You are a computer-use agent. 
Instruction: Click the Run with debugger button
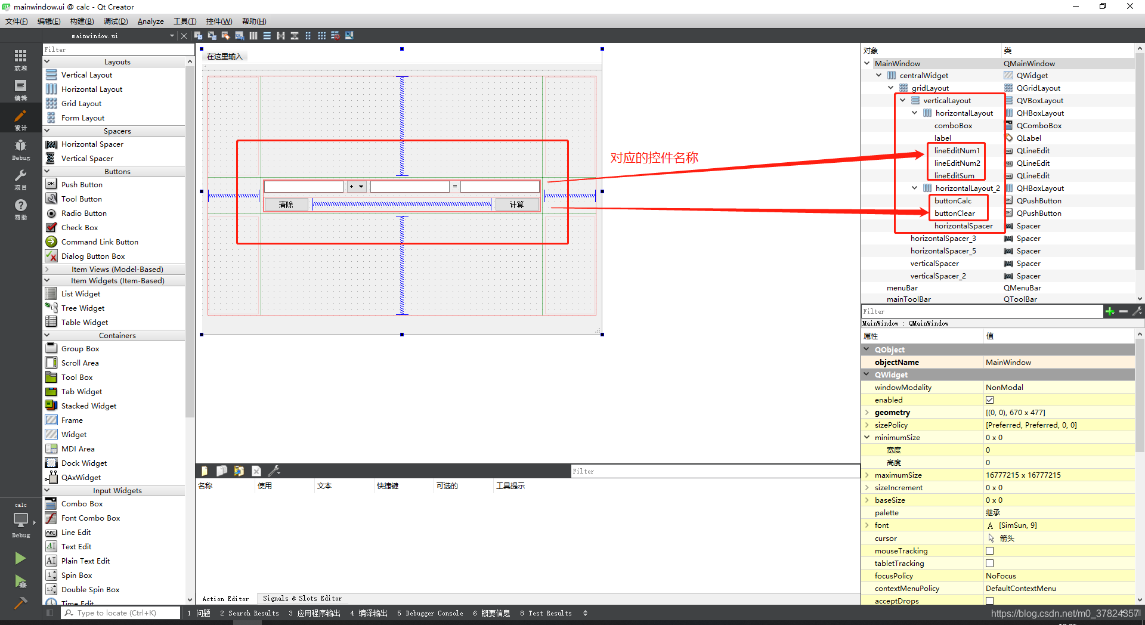click(20, 581)
